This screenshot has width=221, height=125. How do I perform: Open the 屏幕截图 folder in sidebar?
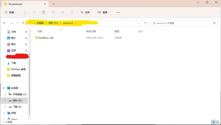coord(14,75)
